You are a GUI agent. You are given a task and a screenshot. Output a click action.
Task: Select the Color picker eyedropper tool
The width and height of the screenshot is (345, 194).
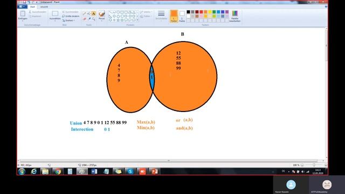[x=89, y=19]
